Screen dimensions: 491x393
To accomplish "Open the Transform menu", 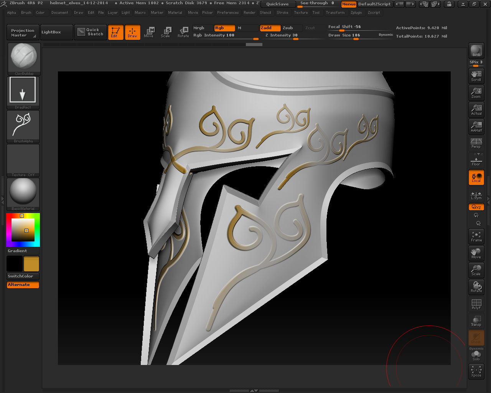I will pos(335,13).
